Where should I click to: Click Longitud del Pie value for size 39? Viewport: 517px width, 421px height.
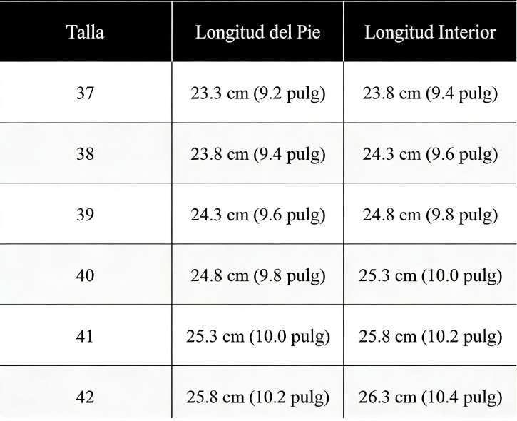click(257, 215)
